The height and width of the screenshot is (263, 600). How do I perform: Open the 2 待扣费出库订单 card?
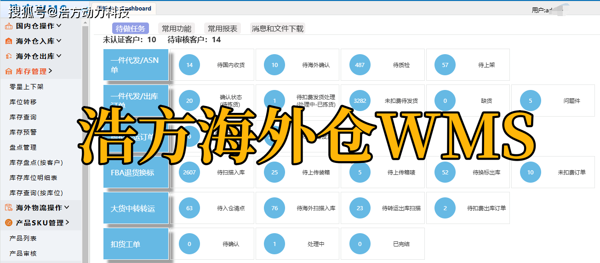pos(468,208)
